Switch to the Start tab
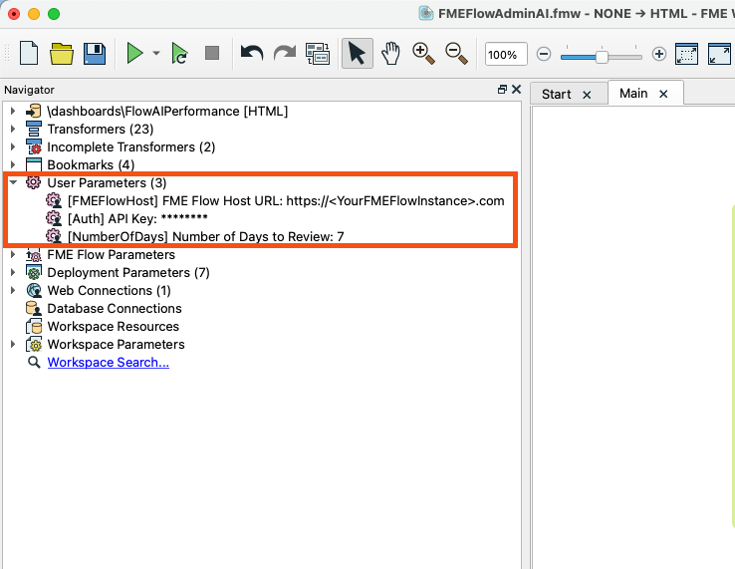Image resolution: width=735 pixels, height=569 pixels. tap(557, 95)
